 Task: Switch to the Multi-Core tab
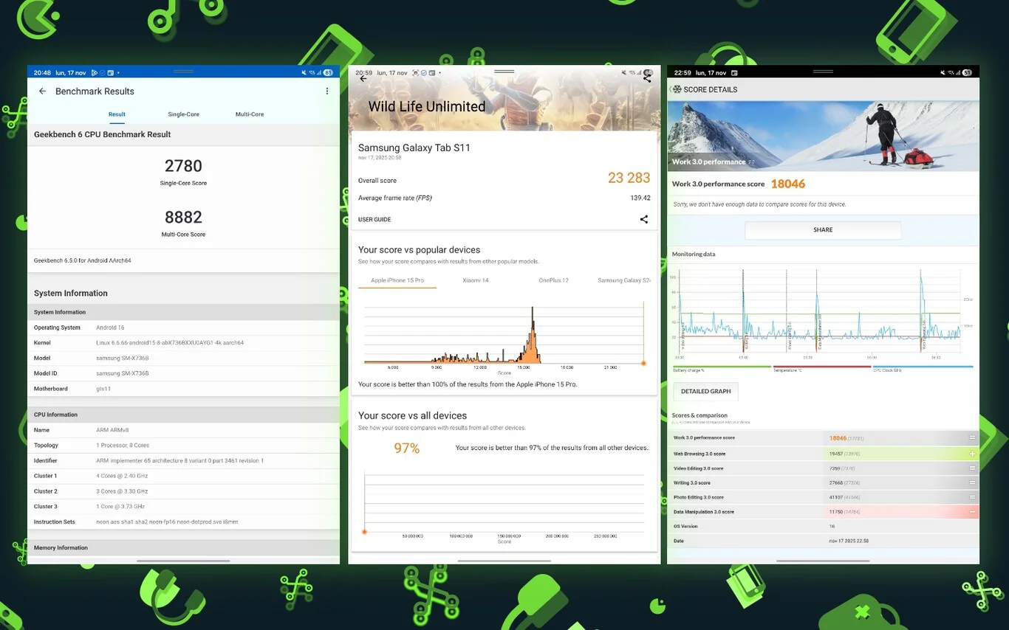click(250, 114)
